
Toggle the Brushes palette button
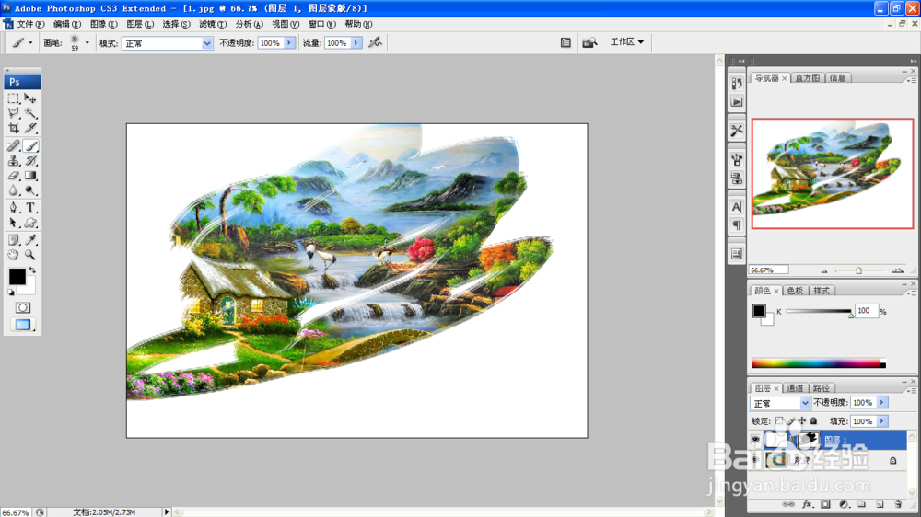pyautogui.click(x=565, y=42)
